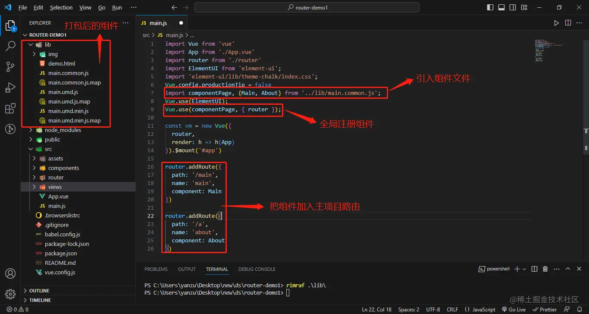This screenshot has width=589, height=314.
Task: Open the Go menu
Action: point(102,7)
